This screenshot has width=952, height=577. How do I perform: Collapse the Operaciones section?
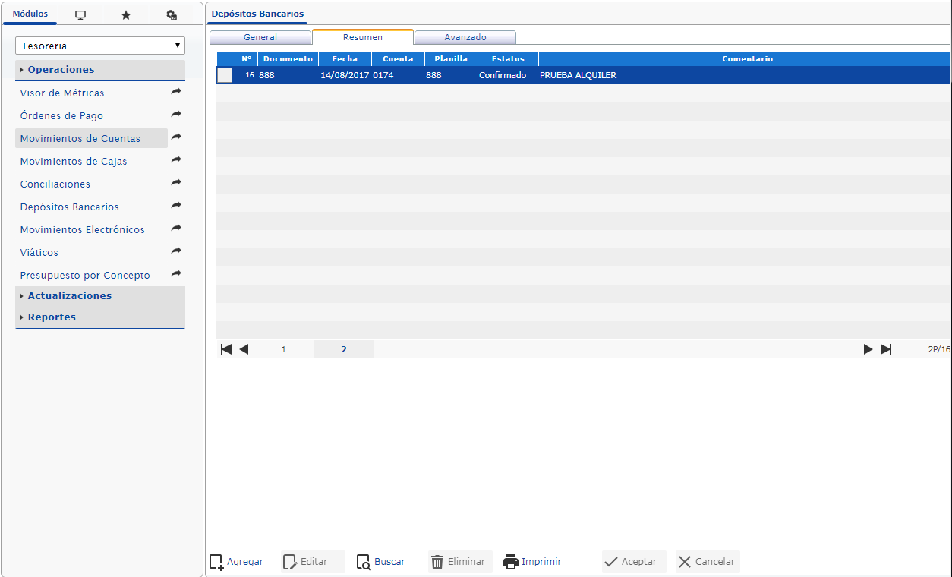(x=100, y=69)
